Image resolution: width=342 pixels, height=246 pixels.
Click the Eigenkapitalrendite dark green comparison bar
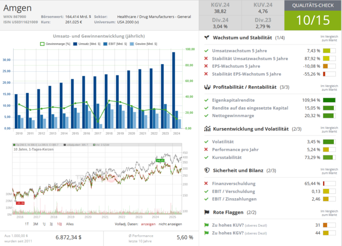(x=329, y=100)
